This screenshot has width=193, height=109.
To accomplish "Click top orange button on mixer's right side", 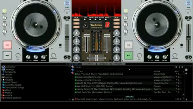I will point(116,20).
